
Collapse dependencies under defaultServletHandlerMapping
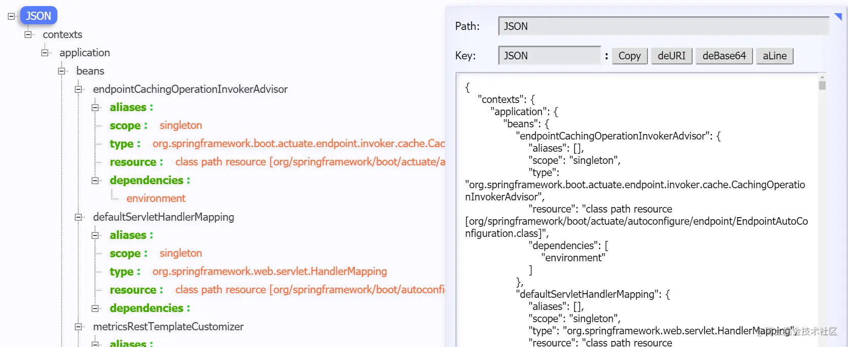[x=95, y=308]
